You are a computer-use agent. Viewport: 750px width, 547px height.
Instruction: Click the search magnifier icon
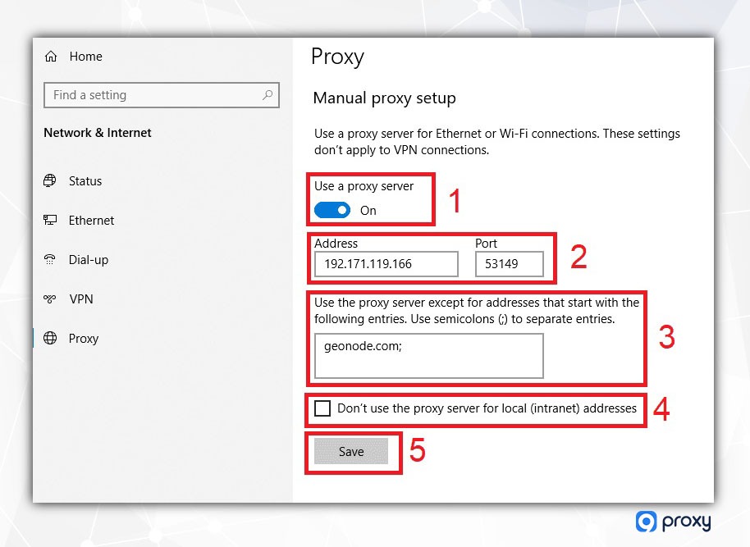coord(268,95)
